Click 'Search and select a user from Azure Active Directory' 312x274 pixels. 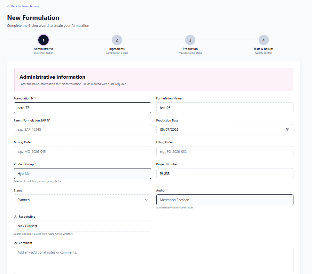pyautogui.click(x=43, y=234)
